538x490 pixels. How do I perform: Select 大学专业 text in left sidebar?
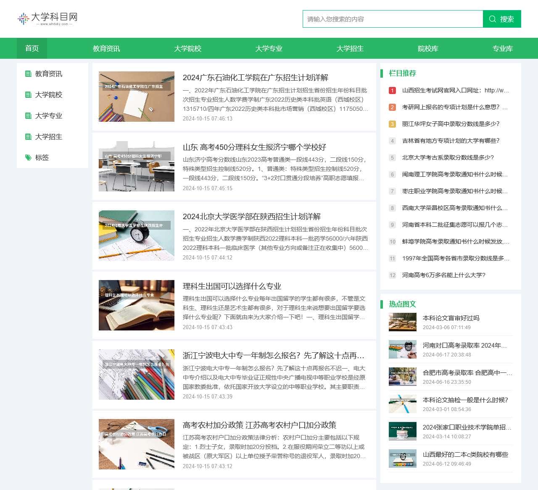49,116
